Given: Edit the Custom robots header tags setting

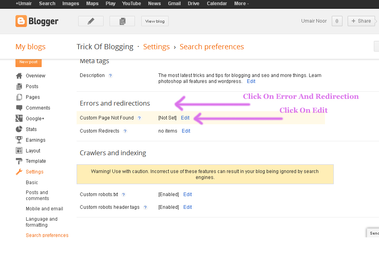Looking at the screenshot, I should (x=188, y=207).
